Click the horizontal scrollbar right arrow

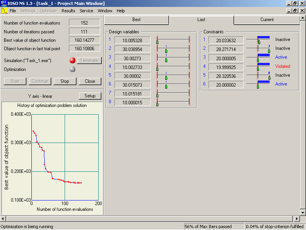[297, 219]
